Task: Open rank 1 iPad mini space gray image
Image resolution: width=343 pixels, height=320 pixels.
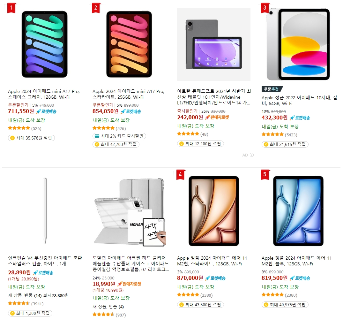Action: point(45,44)
